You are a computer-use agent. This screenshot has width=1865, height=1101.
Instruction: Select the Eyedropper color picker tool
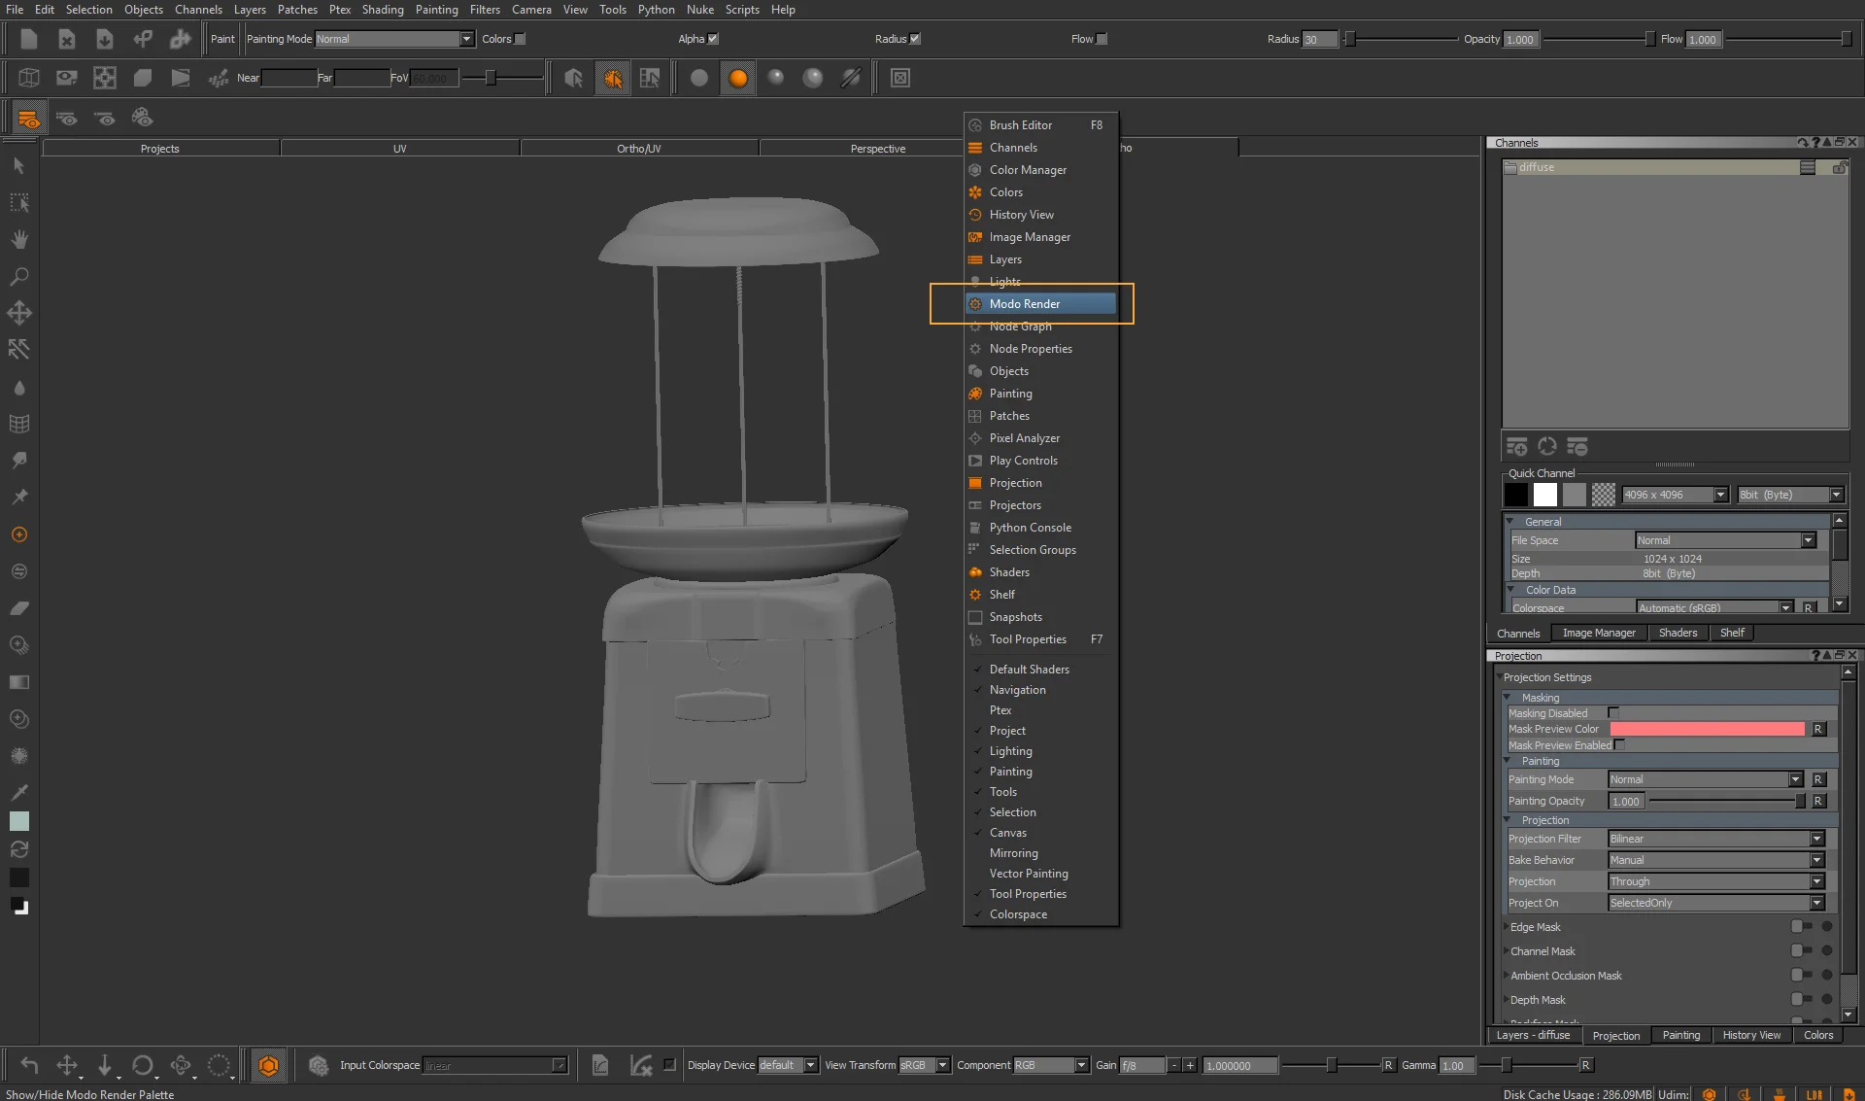click(x=18, y=793)
